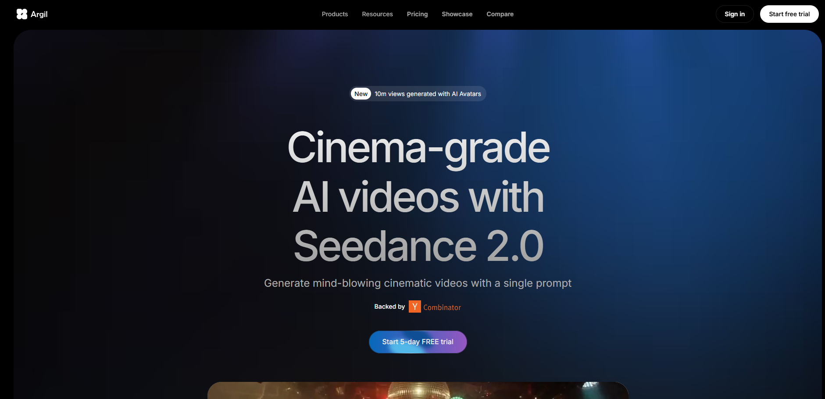Click the white New badge pill

361,94
